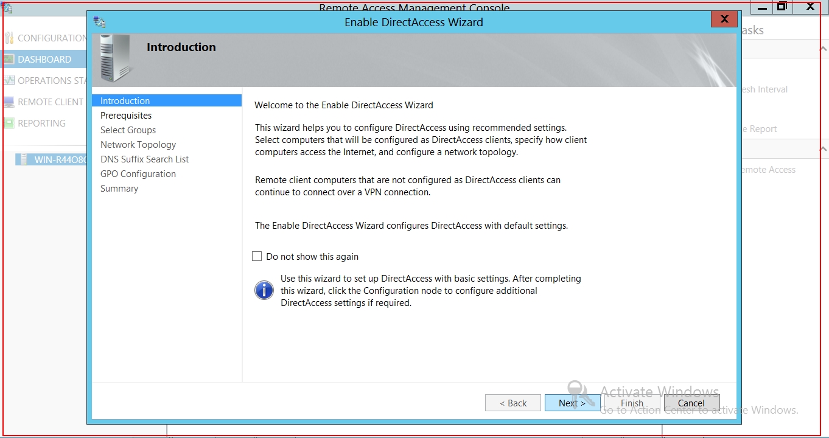The width and height of the screenshot is (829, 438).
Task: Click the Dashboard icon in left navigation
Action: tap(9, 60)
